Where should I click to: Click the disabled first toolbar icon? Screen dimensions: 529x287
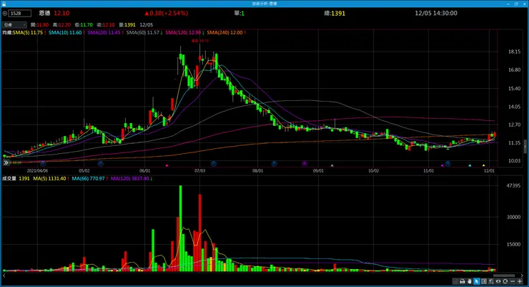tap(455, 281)
